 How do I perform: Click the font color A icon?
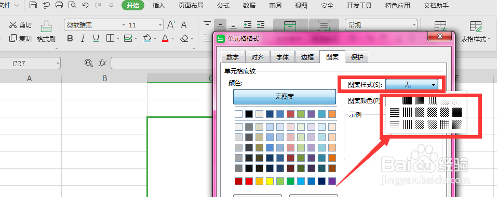click(165, 38)
